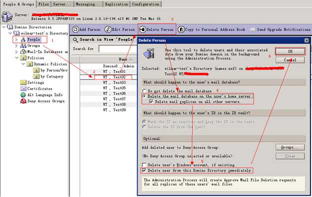The image size is (312, 197).
Task: Switch to the Configuration tab
Action: (x=145, y=4)
